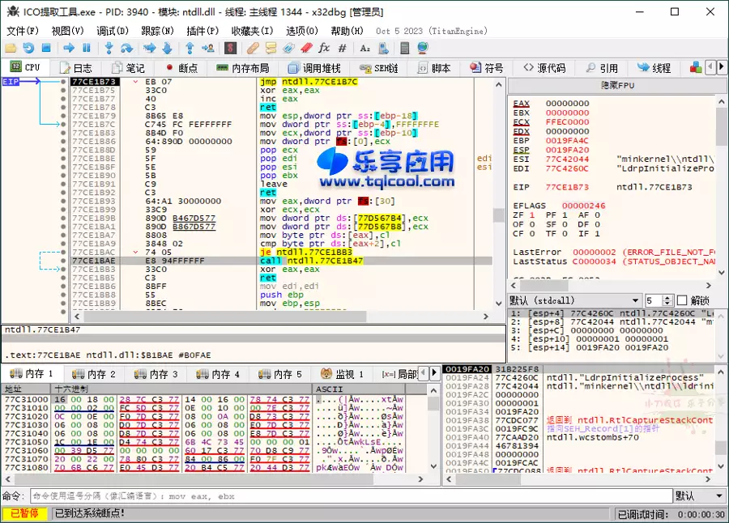Open a file with the folder toolbar icon
729x523 pixels.
tap(11, 49)
